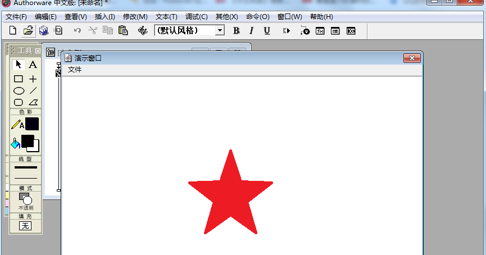Open the Functions window icon
486x255 pixels.
click(x=320, y=31)
